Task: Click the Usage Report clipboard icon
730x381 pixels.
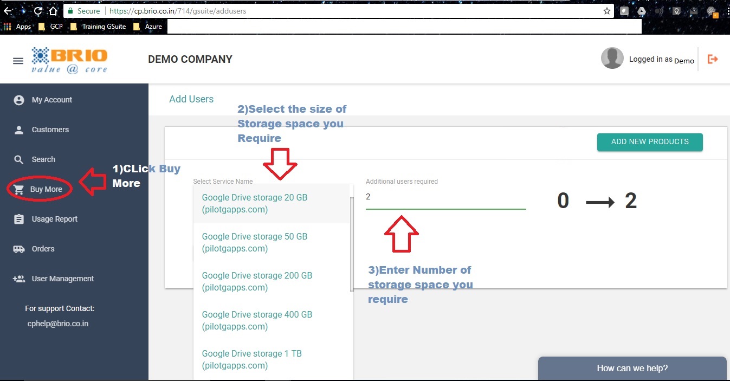Action: coord(19,219)
